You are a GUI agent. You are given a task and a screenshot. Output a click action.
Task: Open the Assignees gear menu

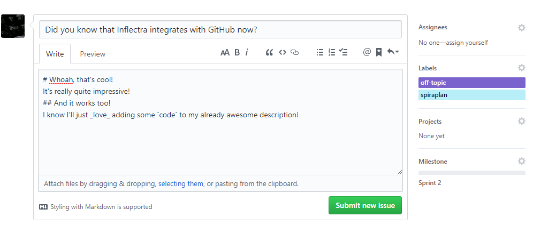pyautogui.click(x=521, y=28)
